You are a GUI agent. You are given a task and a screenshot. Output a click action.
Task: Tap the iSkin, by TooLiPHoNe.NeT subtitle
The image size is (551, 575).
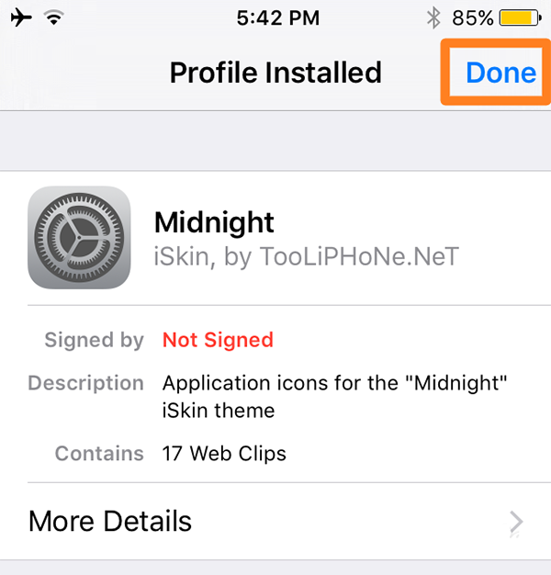[x=306, y=258]
